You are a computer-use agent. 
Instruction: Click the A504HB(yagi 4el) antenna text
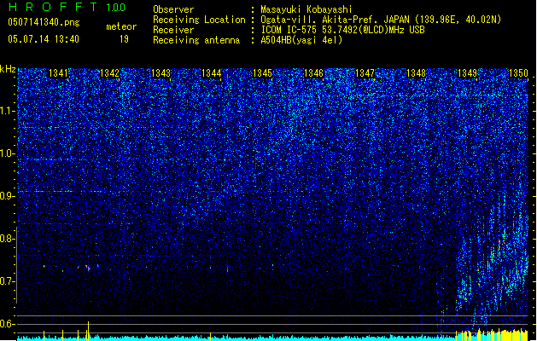coord(301,40)
